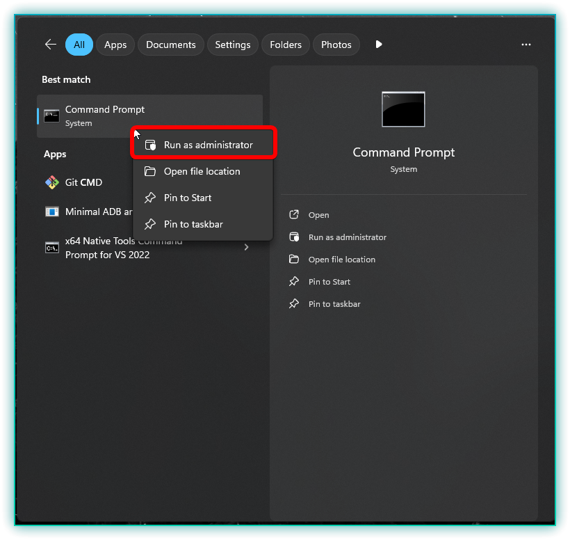Choose Pin to Start in context menu
570x540 pixels.
coord(203,198)
